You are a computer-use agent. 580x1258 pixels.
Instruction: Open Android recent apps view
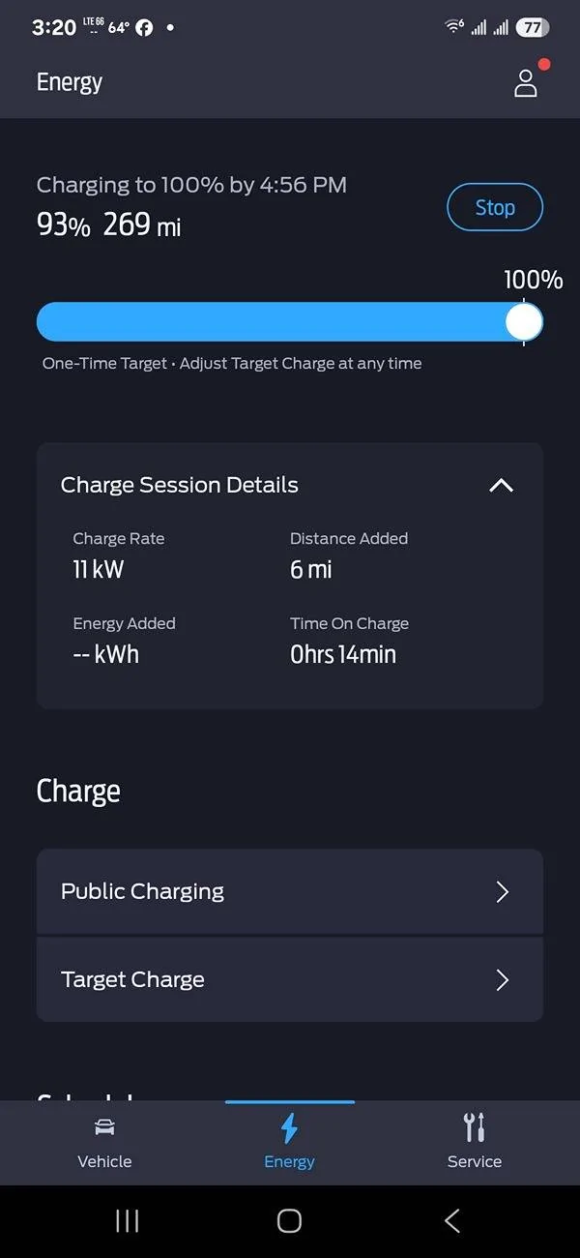pos(127,1221)
